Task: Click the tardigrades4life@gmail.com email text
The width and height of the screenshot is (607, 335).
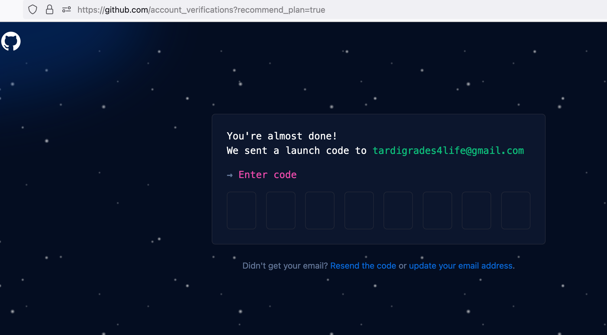Action: (448, 151)
